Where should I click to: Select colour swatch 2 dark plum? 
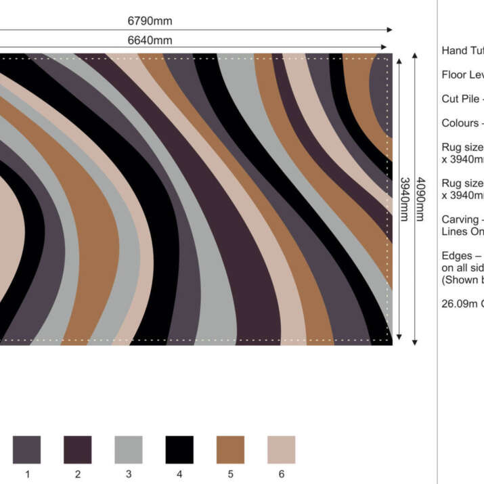coord(77,449)
